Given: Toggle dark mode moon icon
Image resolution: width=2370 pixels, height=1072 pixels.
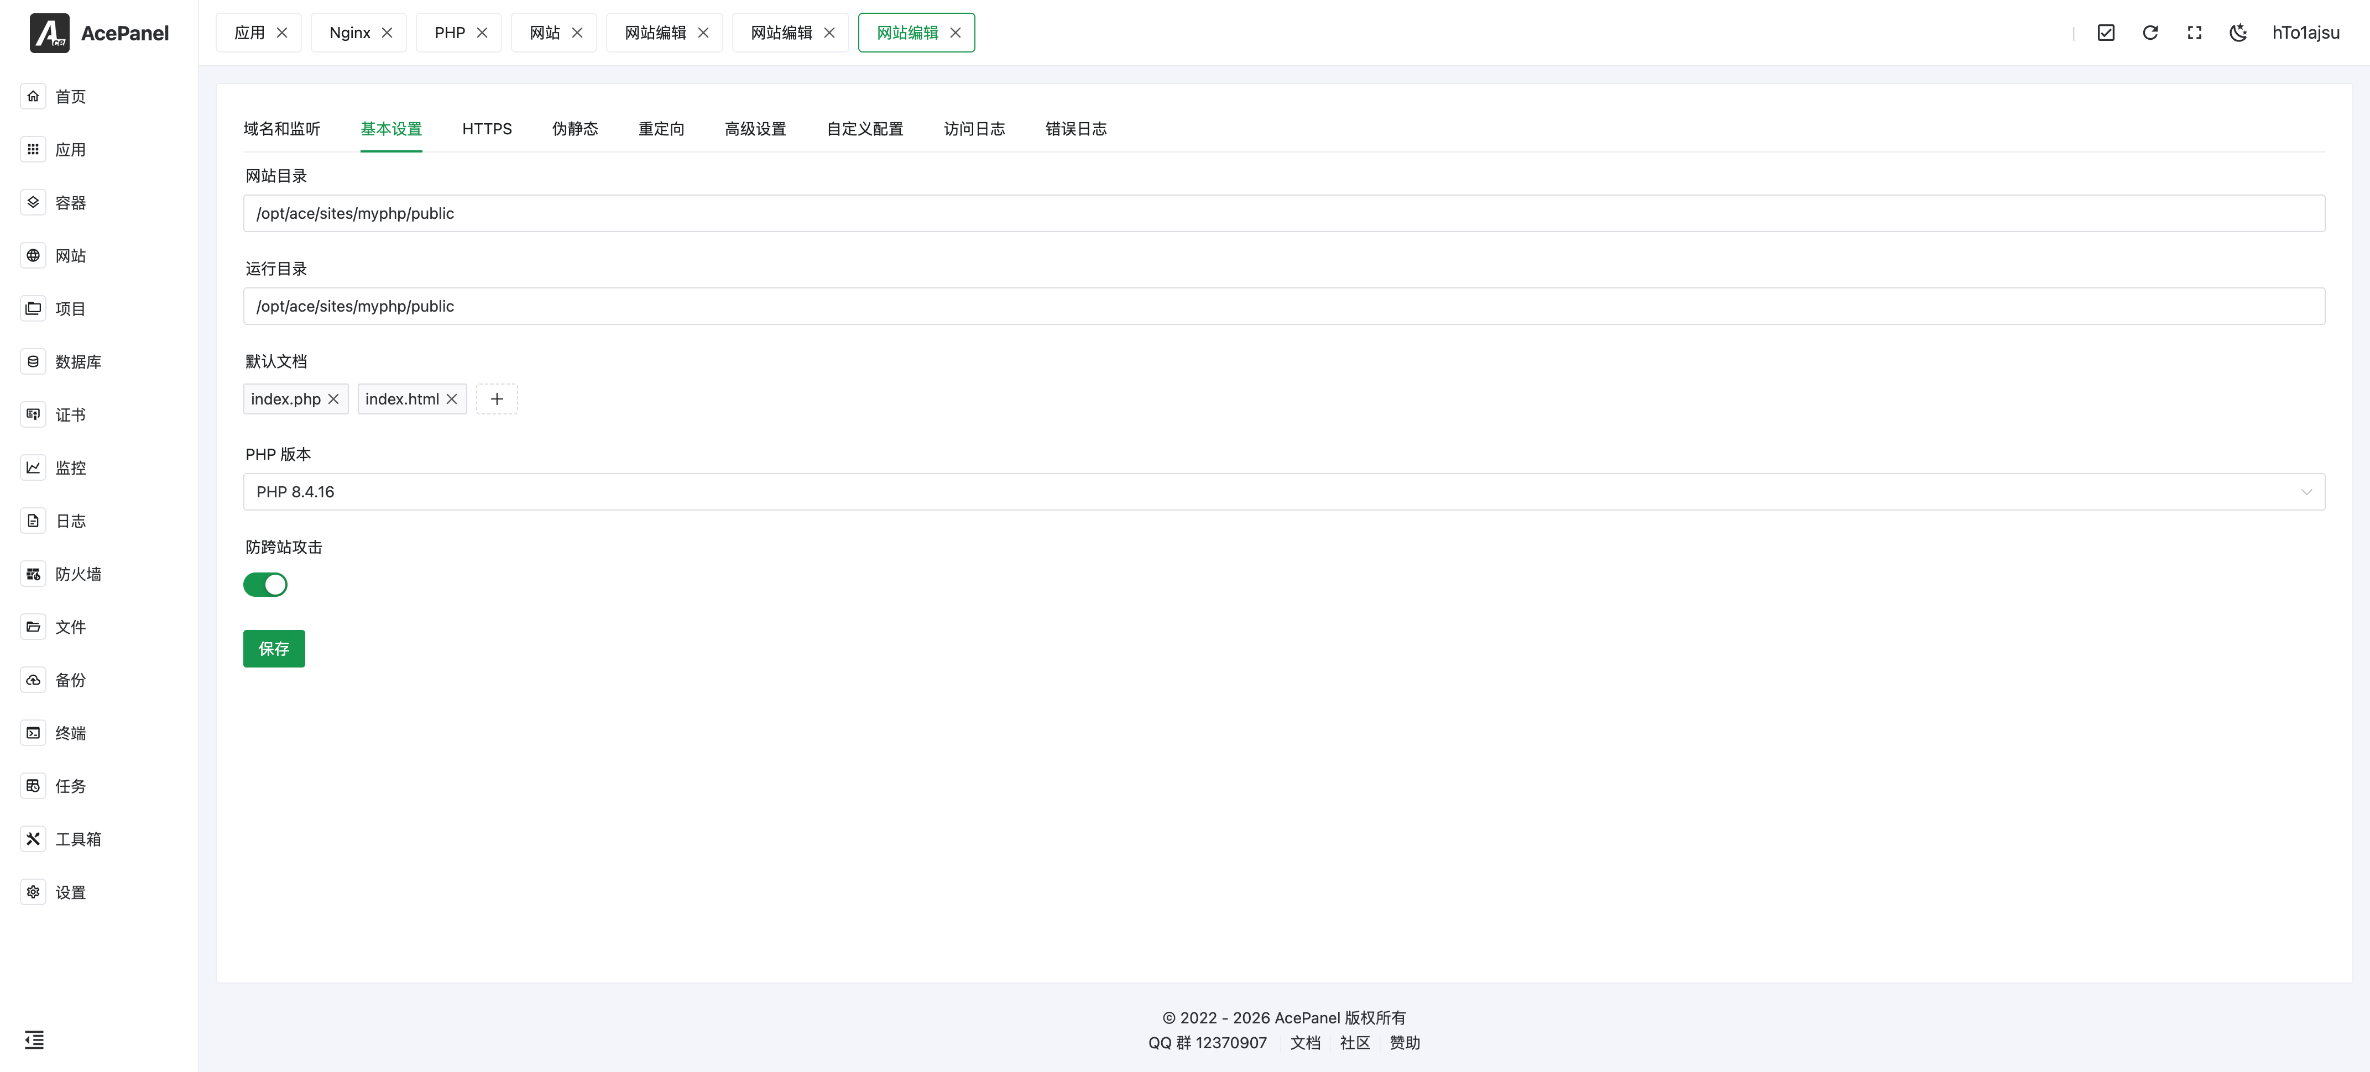Looking at the screenshot, I should [x=2237, y=33].
